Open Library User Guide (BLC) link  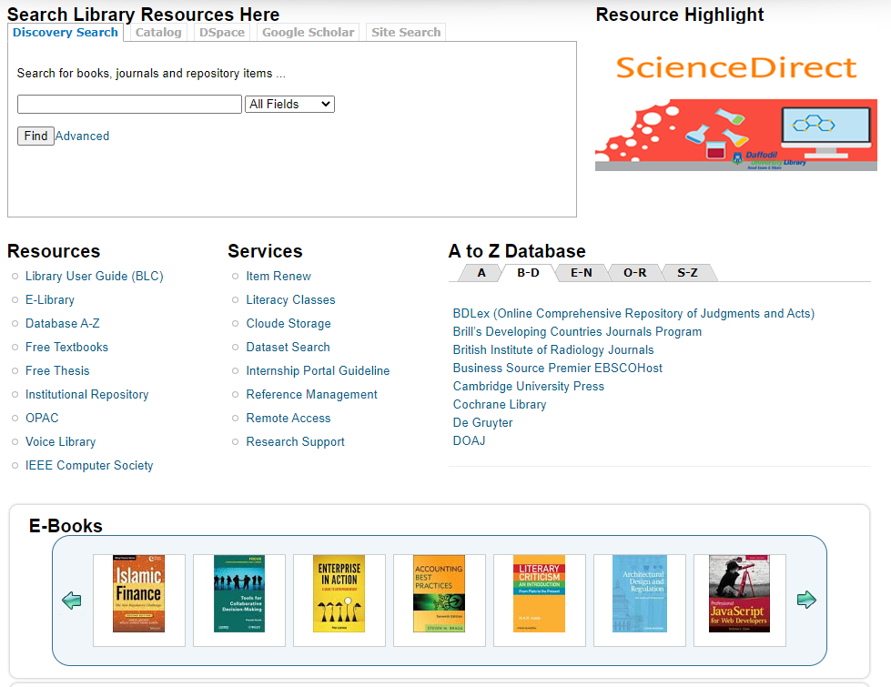tap(95, 276)
